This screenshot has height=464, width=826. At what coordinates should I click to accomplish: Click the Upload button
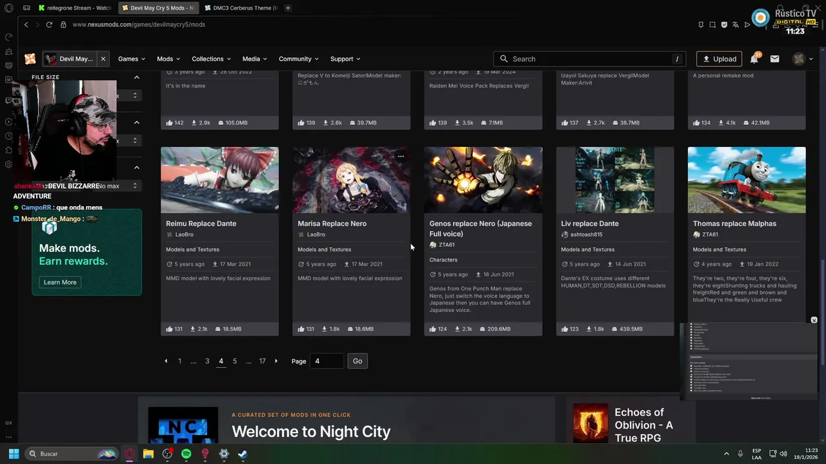(719, 59)
